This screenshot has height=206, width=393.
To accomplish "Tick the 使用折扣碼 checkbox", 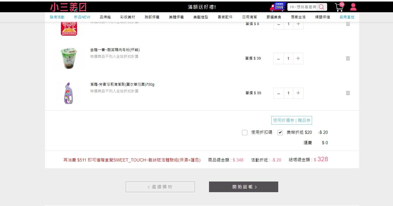I will (x=245, y=133).
